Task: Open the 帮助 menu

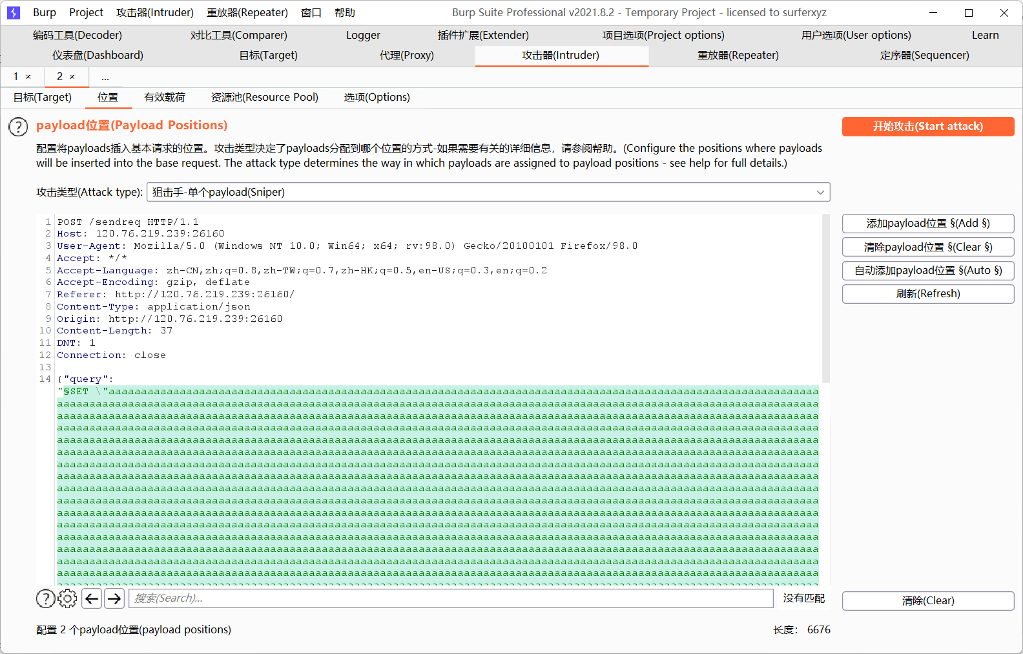Action: [x=345, y=12]
